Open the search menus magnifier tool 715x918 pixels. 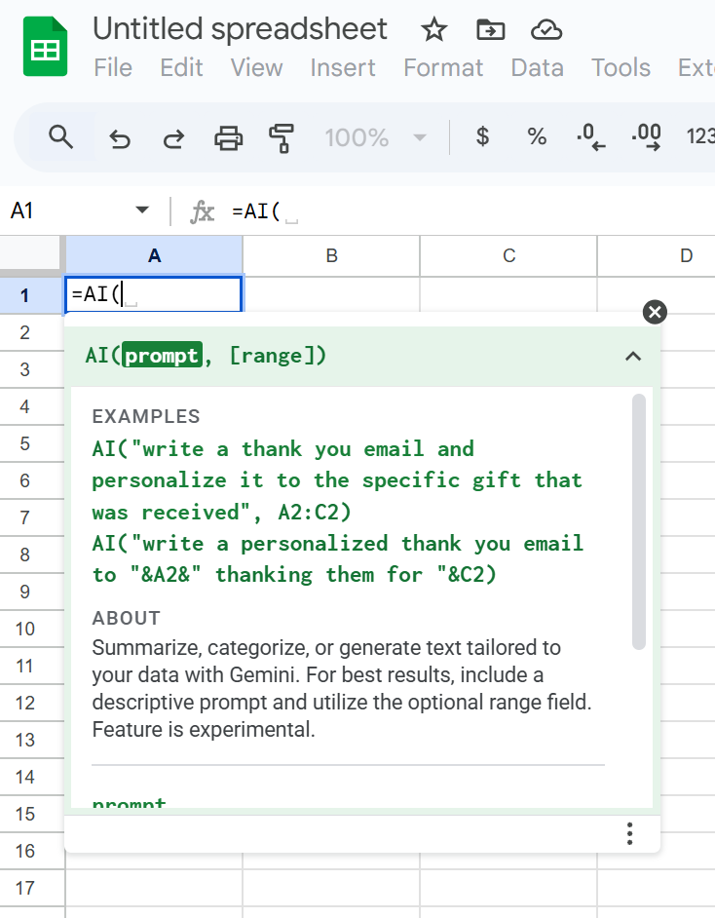60,137
